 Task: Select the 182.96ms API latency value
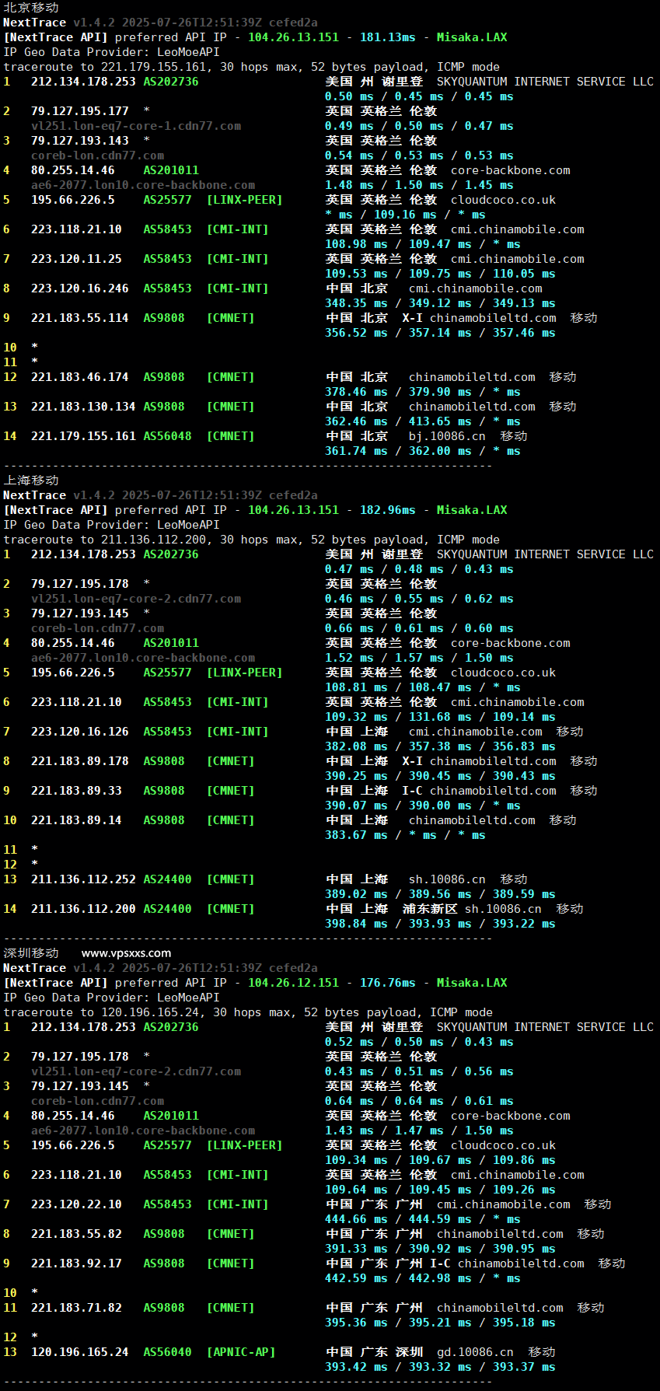(387, 510)
